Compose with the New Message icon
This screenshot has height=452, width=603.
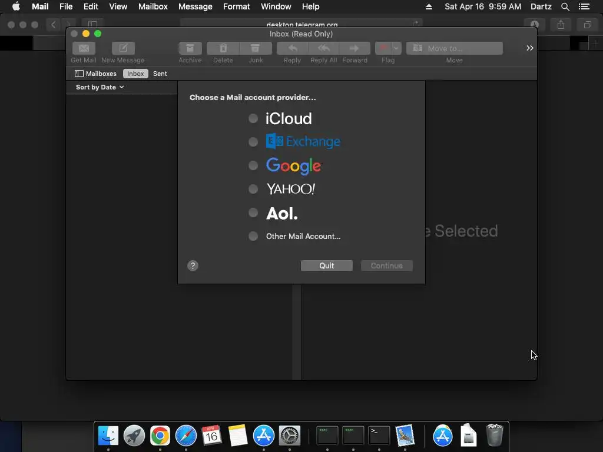click(123, 48)
